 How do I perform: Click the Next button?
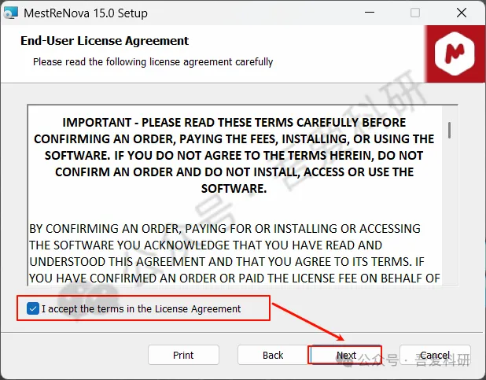pyautogui.click(x=346, y=355)
